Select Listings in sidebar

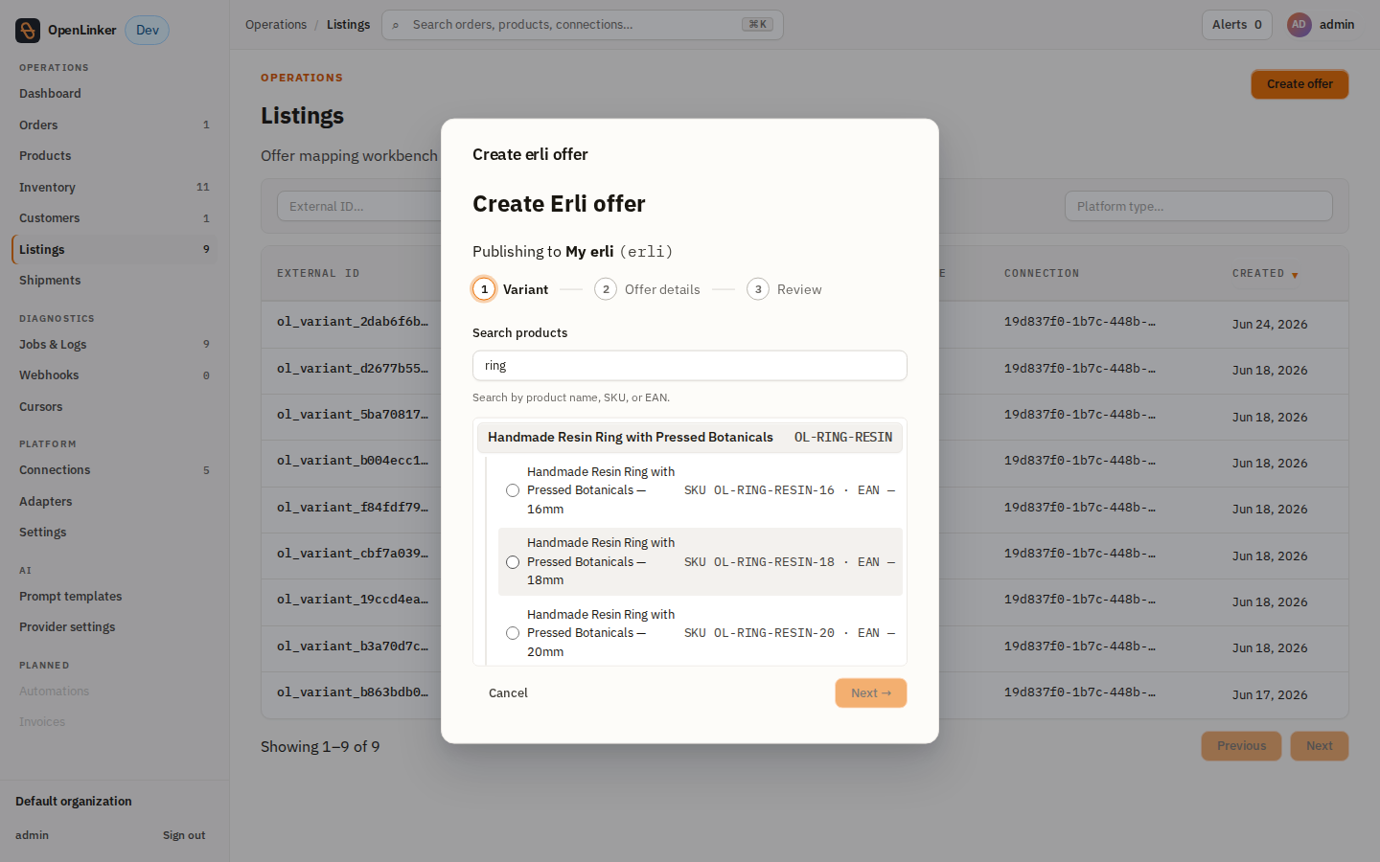[114, 250]
